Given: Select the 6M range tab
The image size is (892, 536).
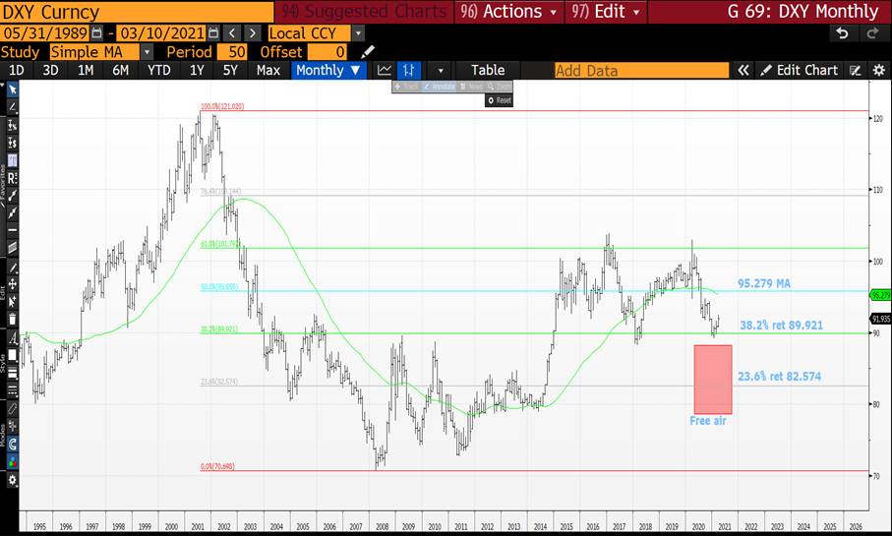Looking at the screenshot, I should coord(120,71).
